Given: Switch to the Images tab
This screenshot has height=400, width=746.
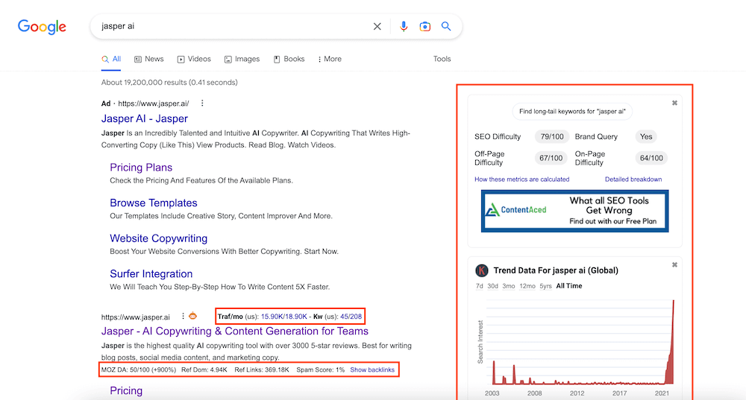Looking at the screenshot, I should [242, 59].
